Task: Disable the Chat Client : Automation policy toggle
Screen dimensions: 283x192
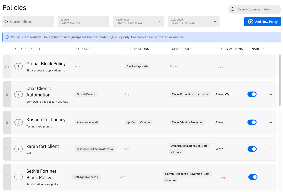Action: [x=252, y=94]
